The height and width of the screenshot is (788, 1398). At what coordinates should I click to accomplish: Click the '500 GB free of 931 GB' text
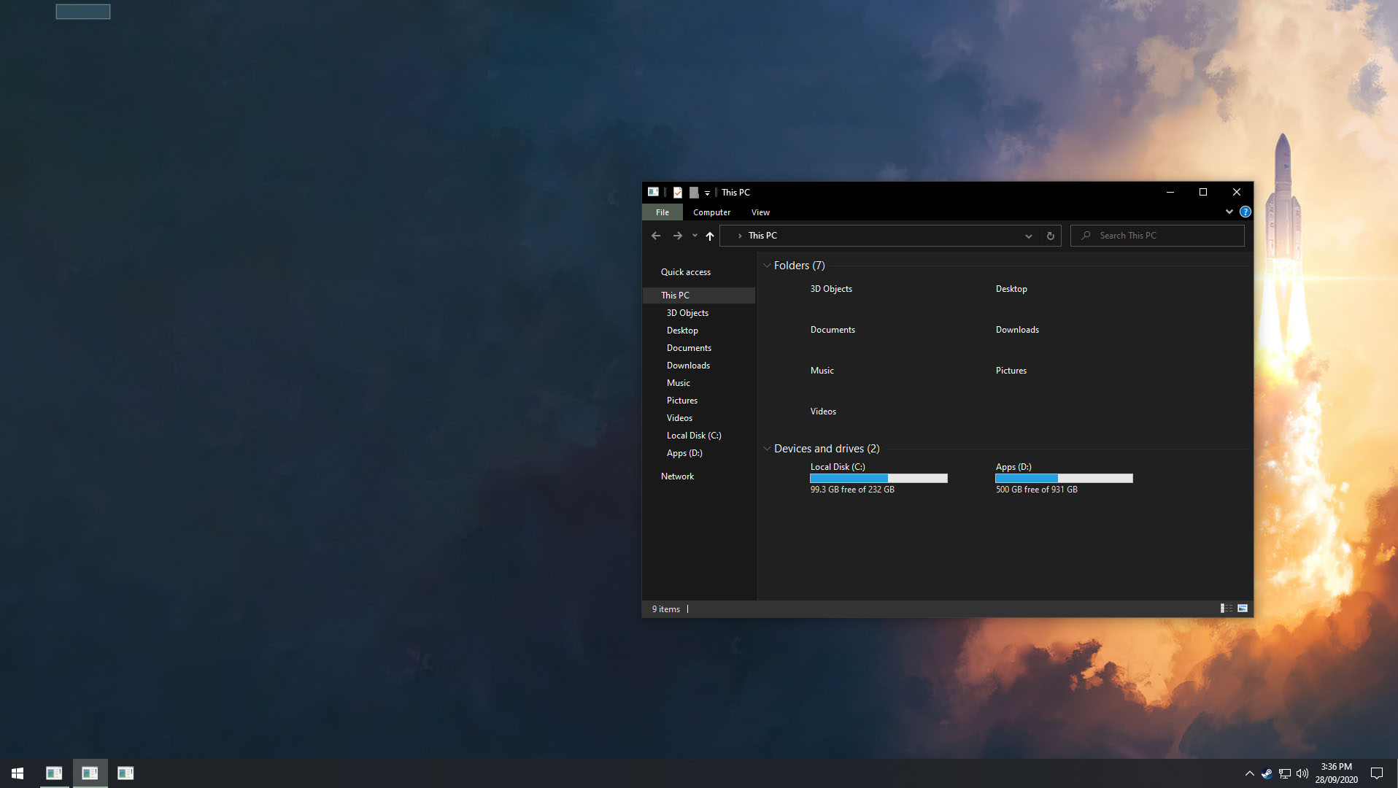[1036, 490]
